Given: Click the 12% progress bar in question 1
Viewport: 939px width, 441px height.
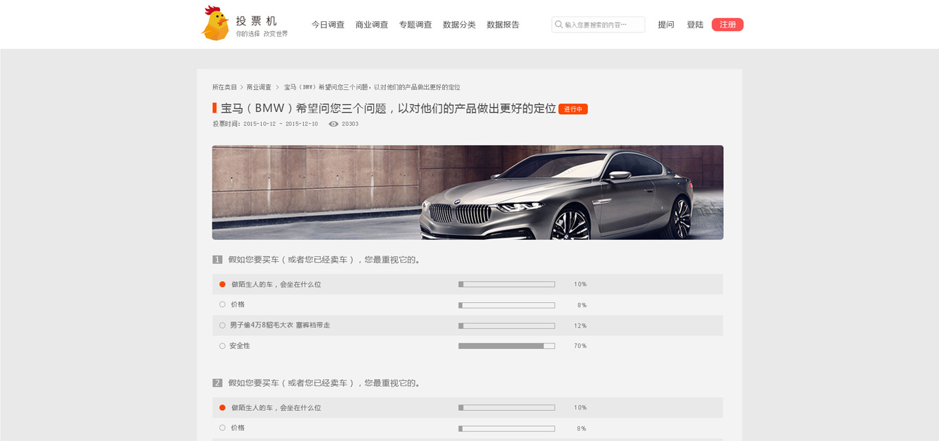Looking at the screenshot, I should click(507, 326).
